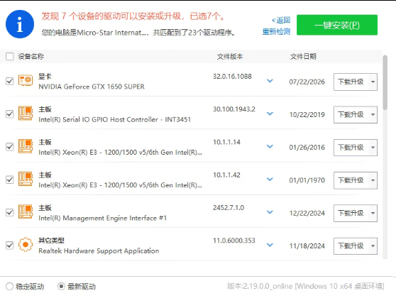Screen dimensions: 396x298
Task: Click the 设备名称 column header
Action: (x=31, y=56)
